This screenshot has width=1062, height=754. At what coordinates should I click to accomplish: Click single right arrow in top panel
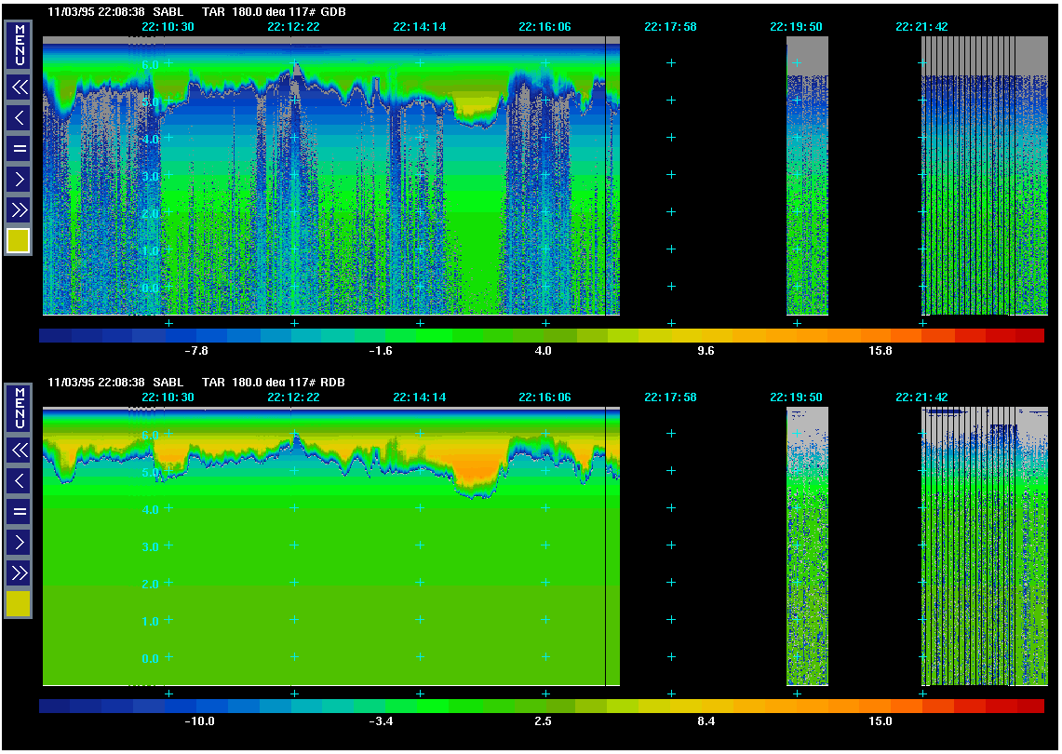[x=20, y=178]
